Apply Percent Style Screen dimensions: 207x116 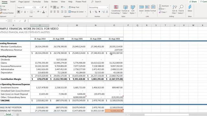[96, 12]
